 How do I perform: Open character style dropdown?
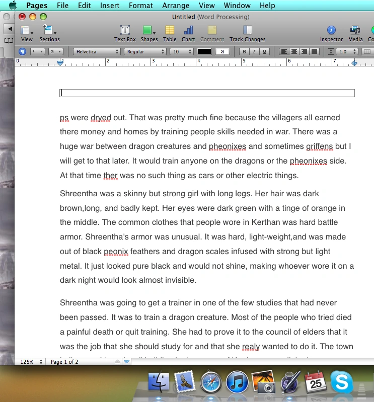(55, 51)
